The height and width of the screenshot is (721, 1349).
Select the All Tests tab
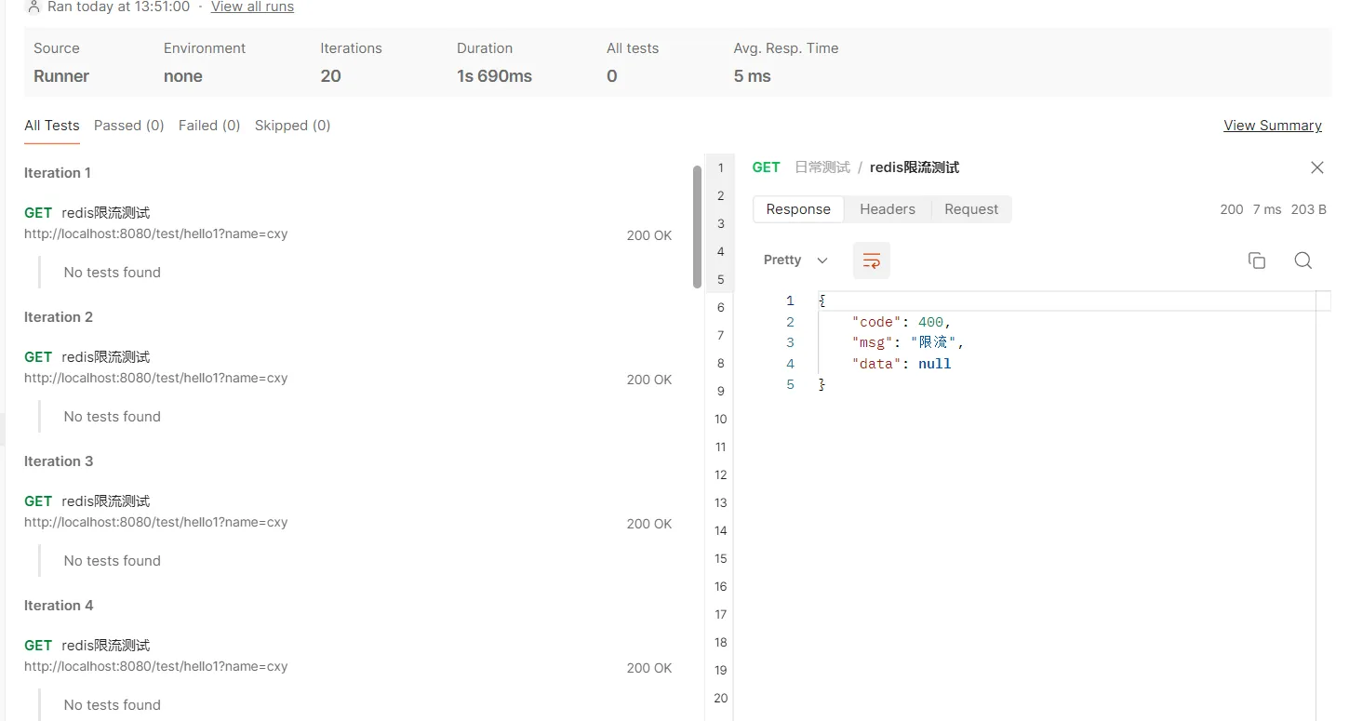pos(51,126)
